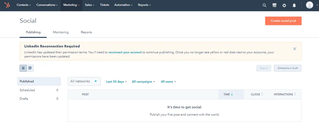Open the All users filter
Viewport: 319px width, 131px height.
[168, 82]
